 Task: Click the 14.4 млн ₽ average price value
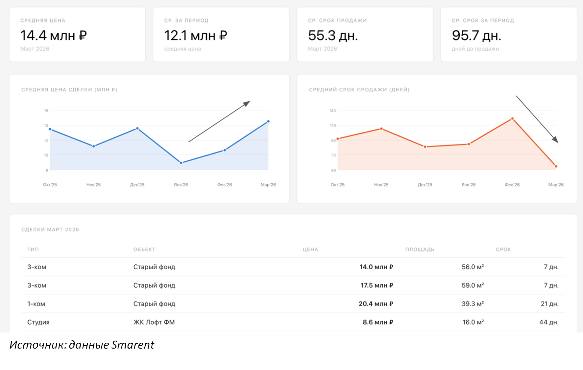pyautogui.click(x=54, y=36)
